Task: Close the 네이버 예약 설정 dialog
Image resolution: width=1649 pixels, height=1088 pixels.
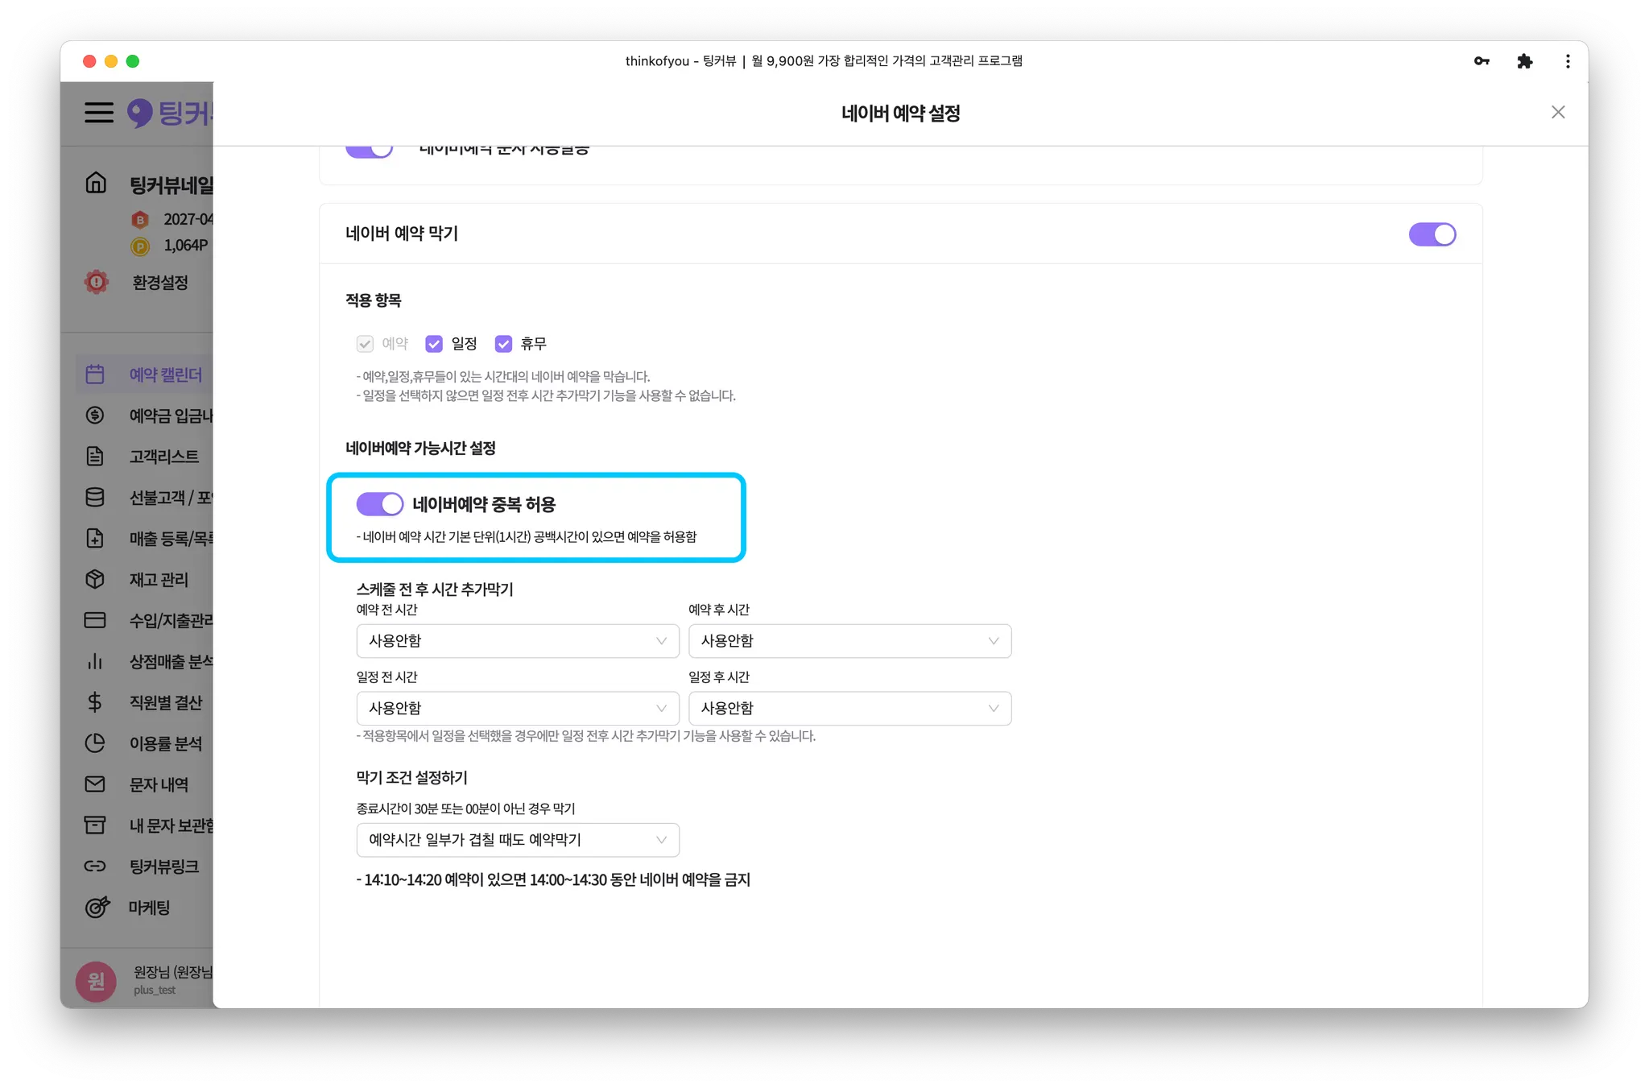Action: (x=1557, y=113)
